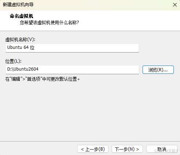Click the 您希望该虚拟机使用什么名称? subtitle

(x=49, y=22)
